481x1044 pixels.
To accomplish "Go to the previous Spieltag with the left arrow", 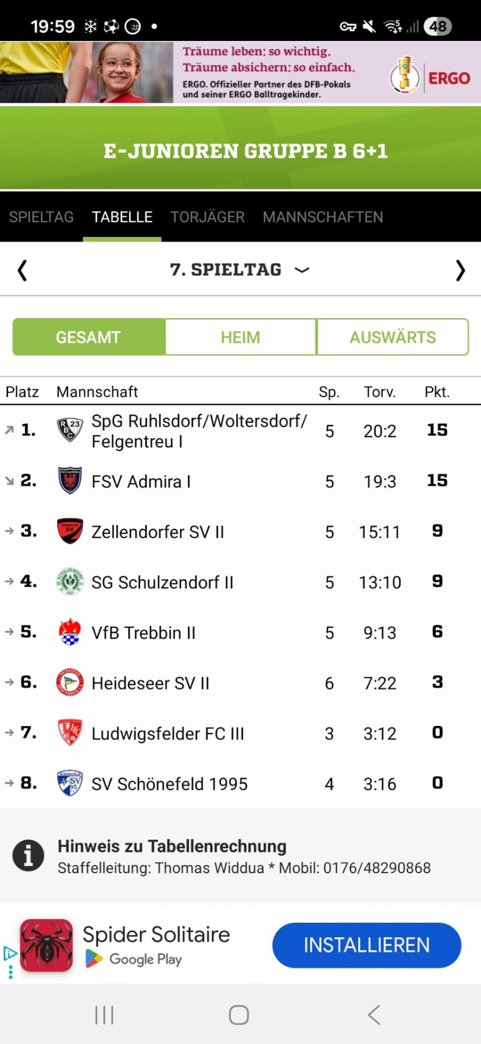I will point(22,270).
